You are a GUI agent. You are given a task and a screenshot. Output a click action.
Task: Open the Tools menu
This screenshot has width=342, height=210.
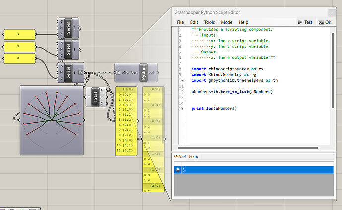tap(209, 22)
